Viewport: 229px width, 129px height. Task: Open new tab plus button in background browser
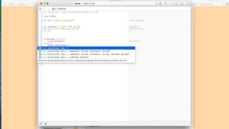click(x=227, y=4)
